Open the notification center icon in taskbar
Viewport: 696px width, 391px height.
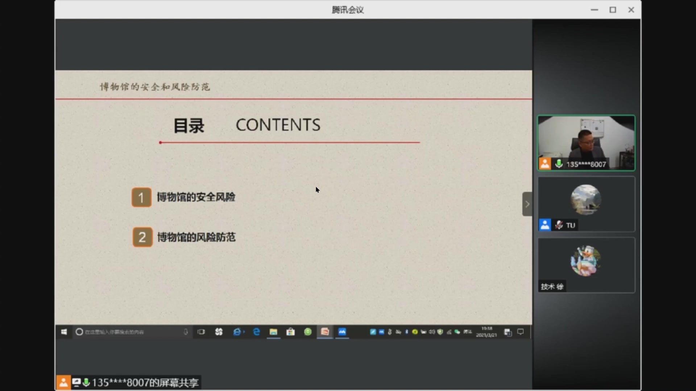tap(521, 332)
